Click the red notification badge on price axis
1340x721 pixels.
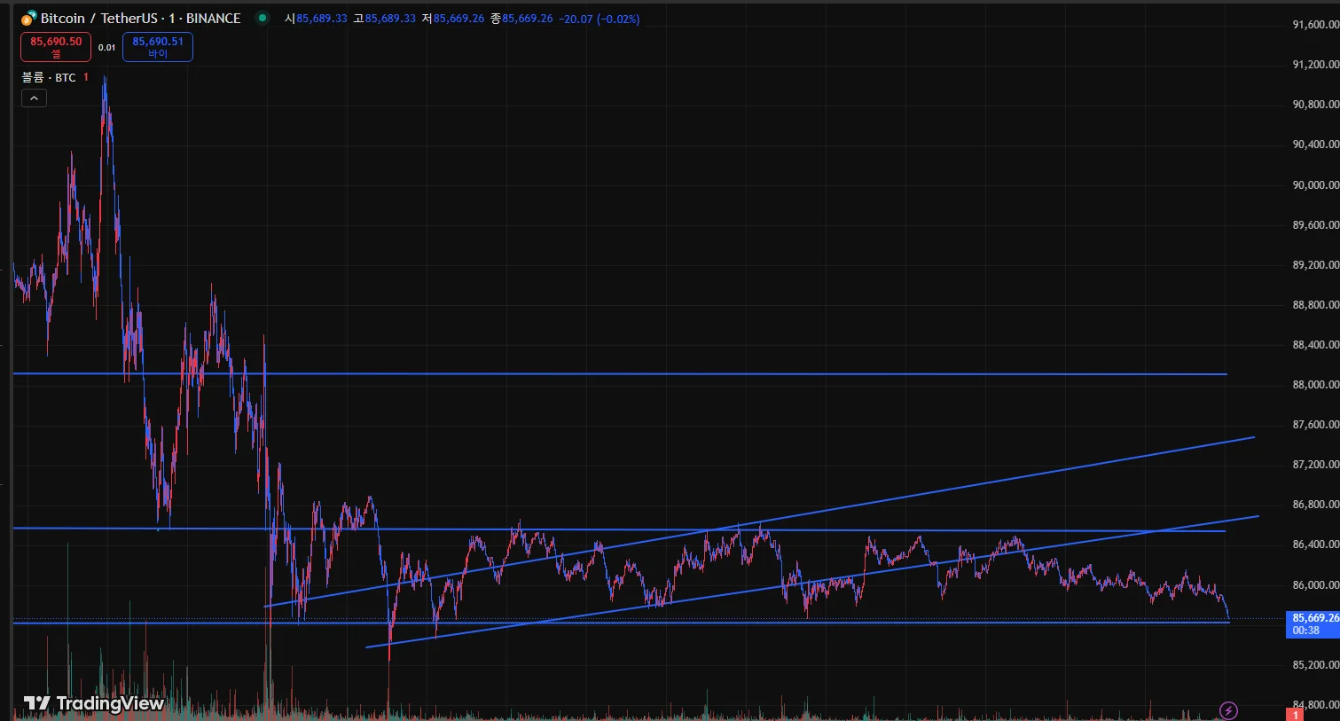click(1295, 715)
